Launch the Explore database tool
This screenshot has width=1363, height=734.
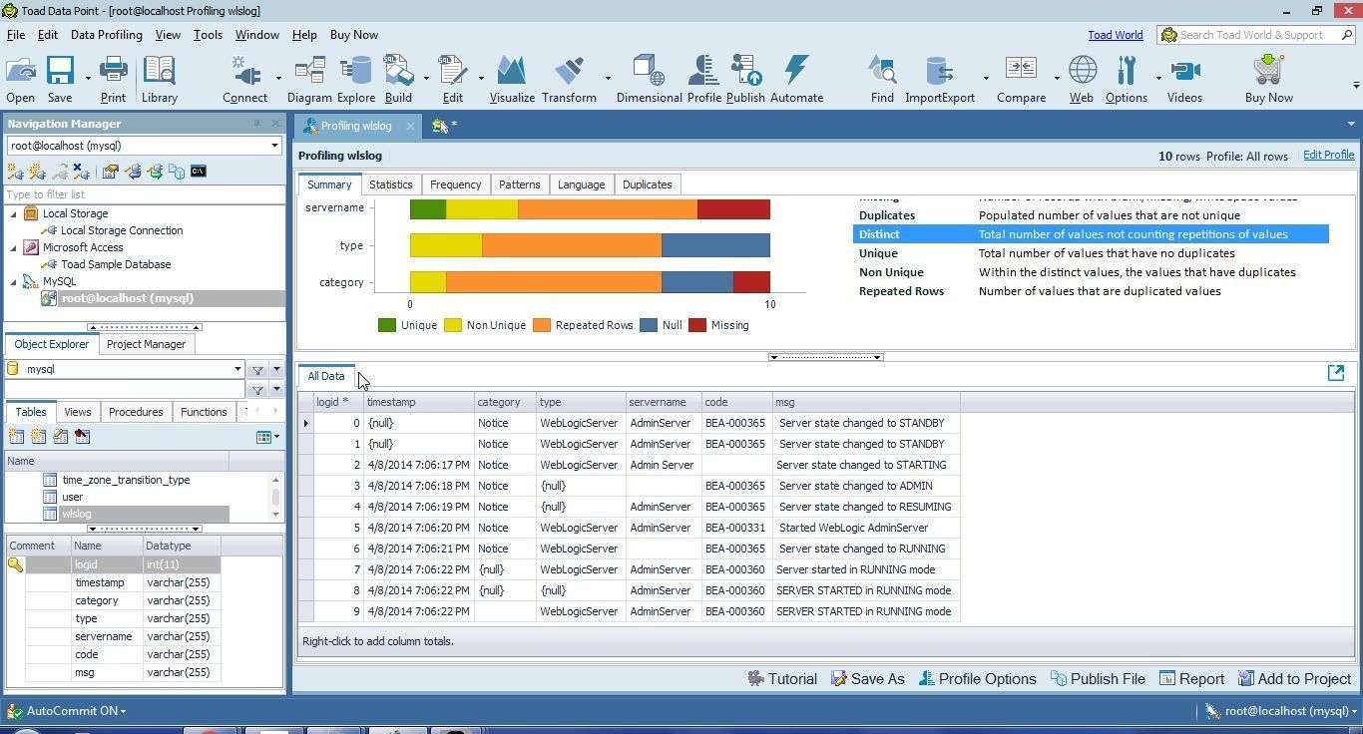point(355,80)
